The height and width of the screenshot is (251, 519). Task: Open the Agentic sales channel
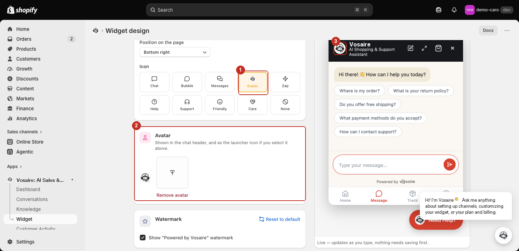[40, 152]
